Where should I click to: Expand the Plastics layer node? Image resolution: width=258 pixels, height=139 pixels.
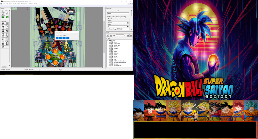[109, 52]
